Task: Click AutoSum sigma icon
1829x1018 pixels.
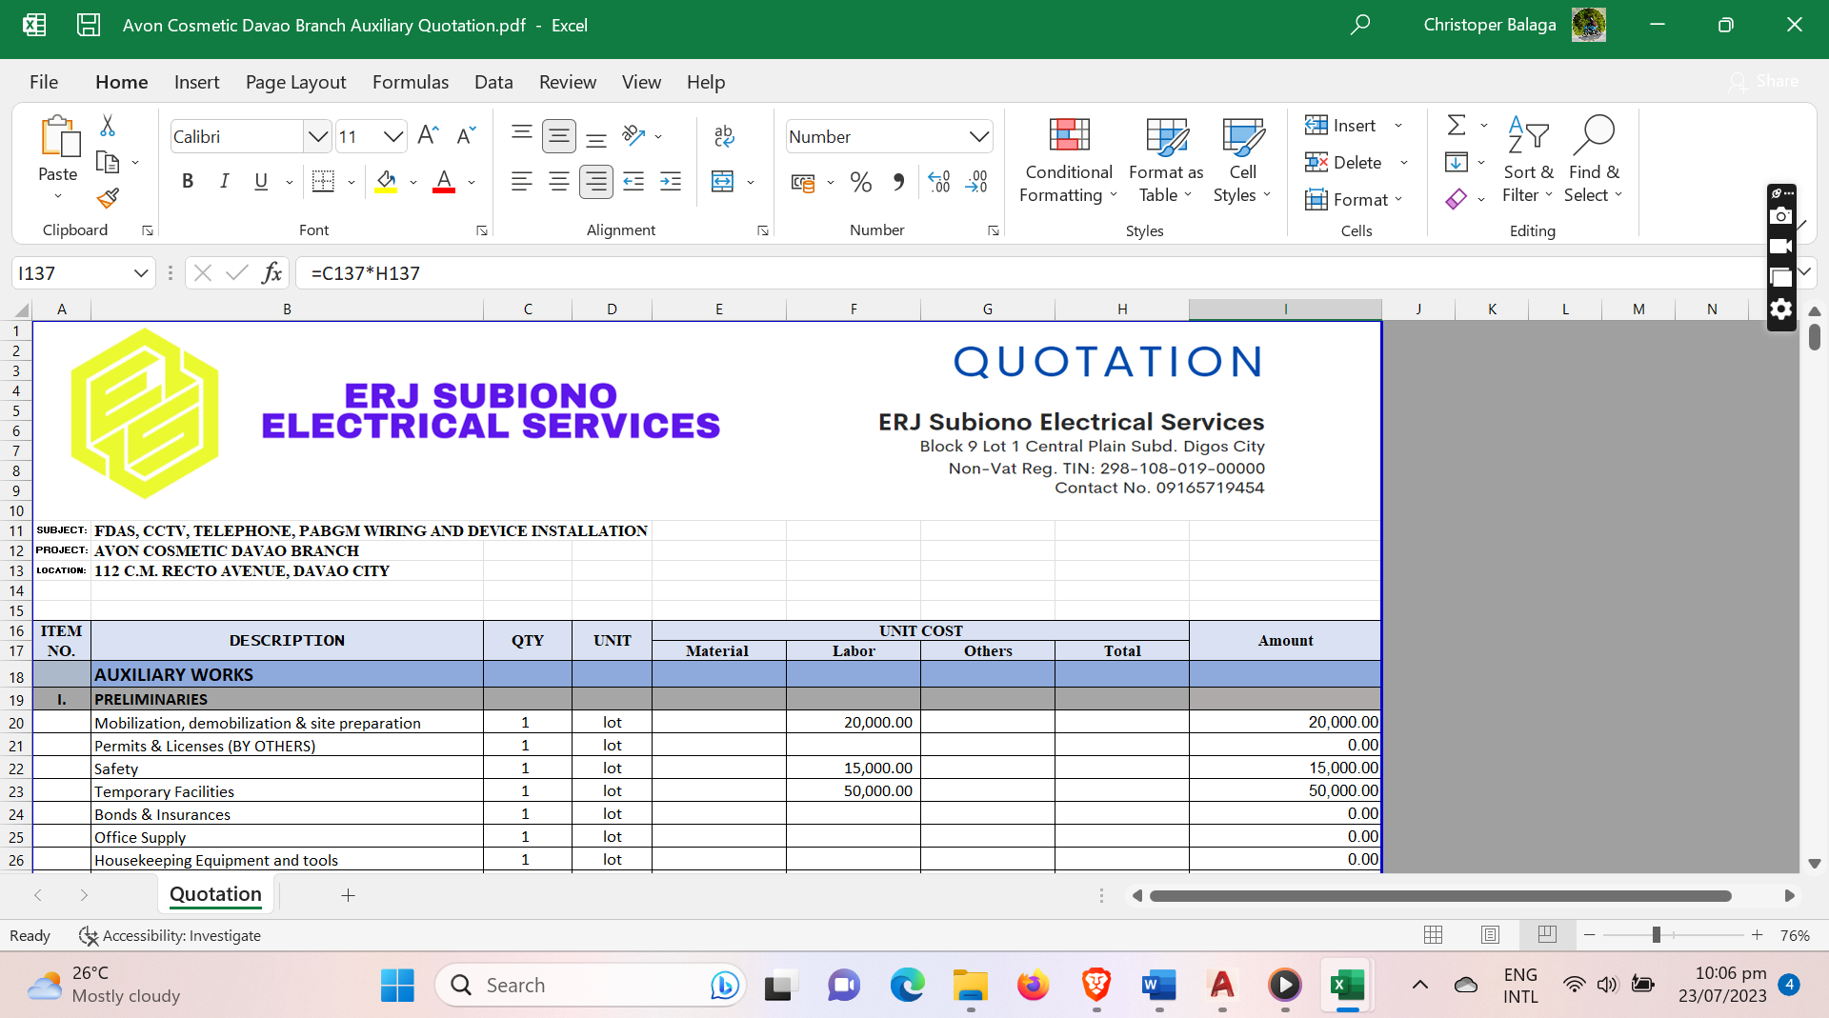Action: tap(1457, 126)
